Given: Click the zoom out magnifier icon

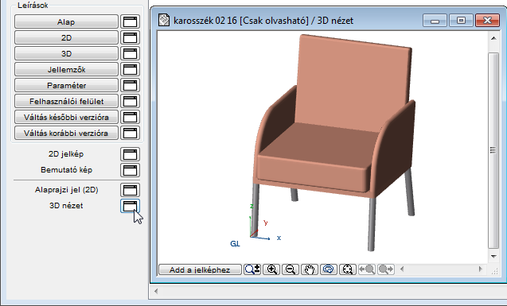Looking at the screenshot, I should [x=291, y=269].
